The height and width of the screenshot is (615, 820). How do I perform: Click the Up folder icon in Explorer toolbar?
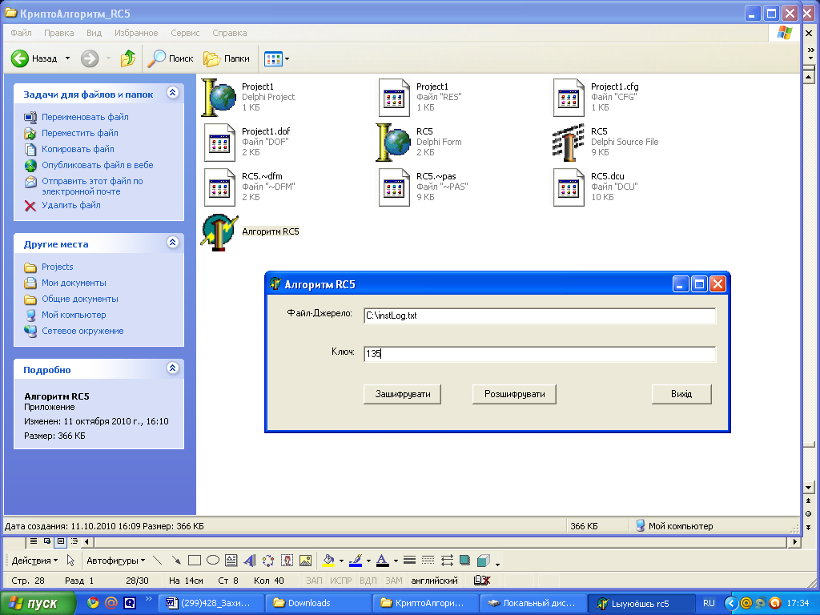coord(128,58)
